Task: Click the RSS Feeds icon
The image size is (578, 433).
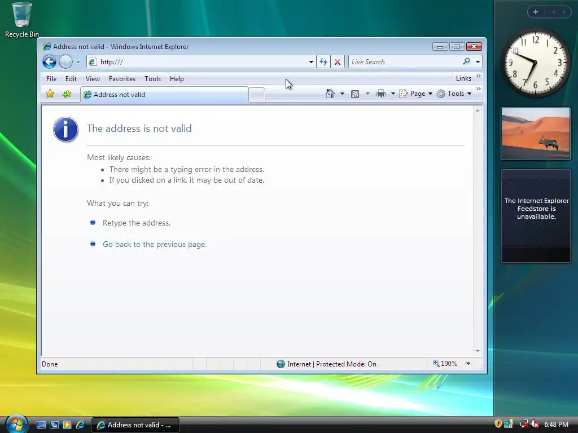Action: pos(355,94)
